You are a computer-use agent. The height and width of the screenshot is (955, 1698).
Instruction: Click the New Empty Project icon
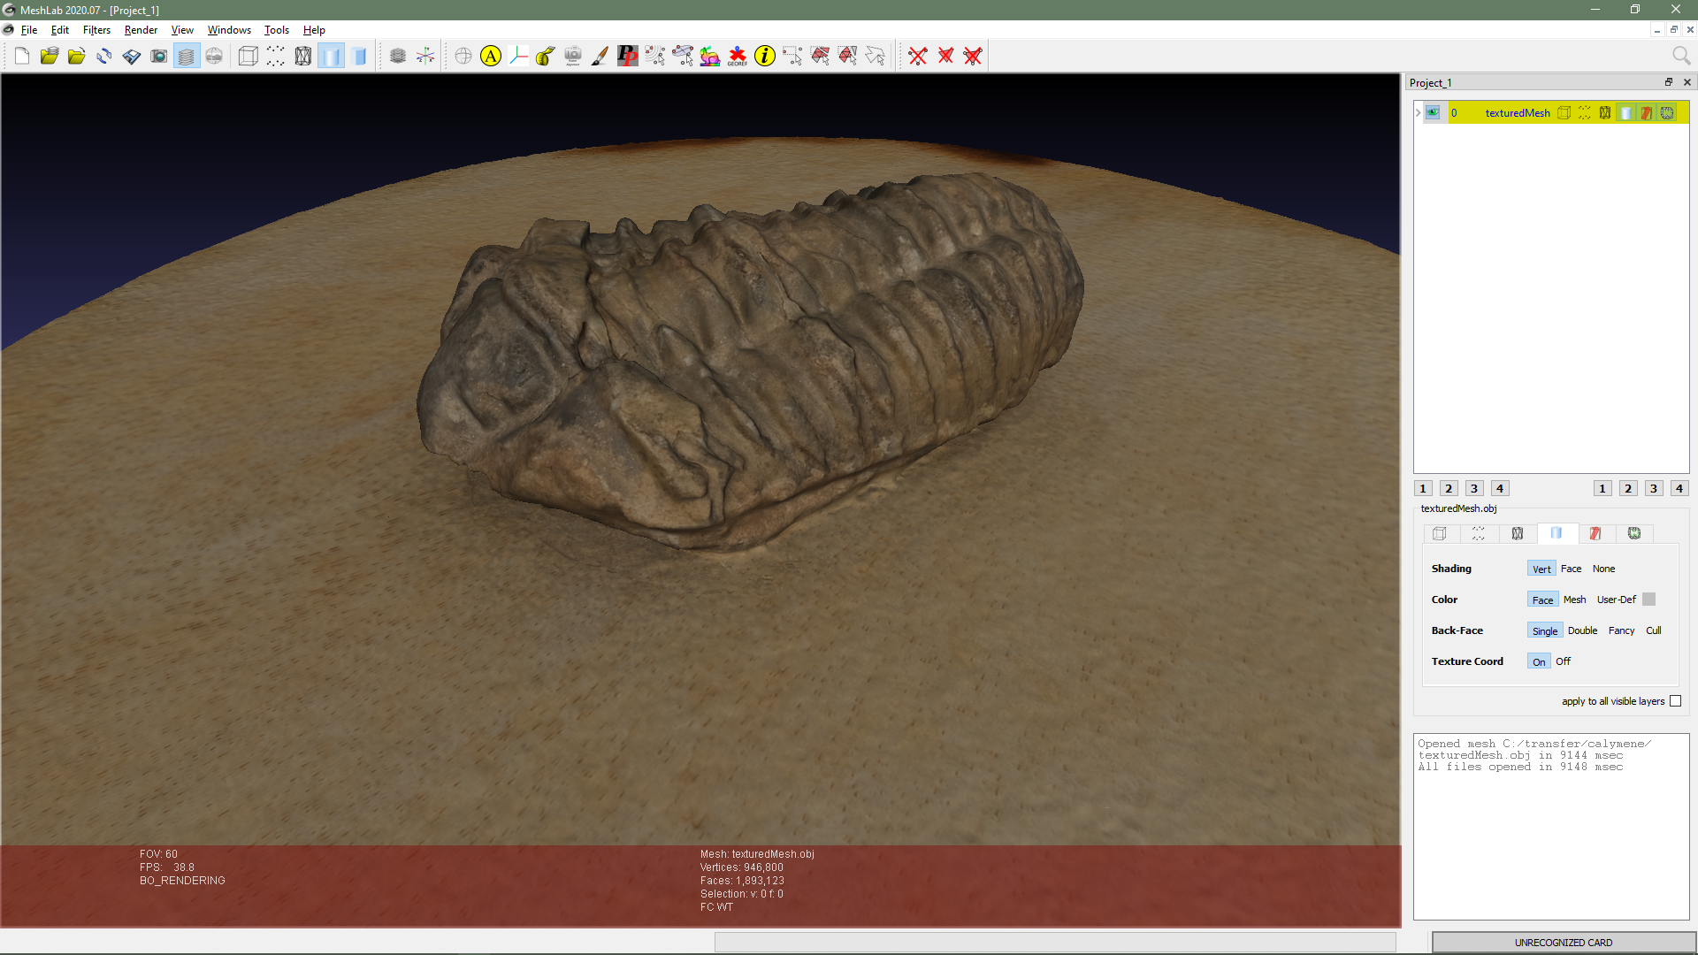pyautogui.click(x=22, y=57)
